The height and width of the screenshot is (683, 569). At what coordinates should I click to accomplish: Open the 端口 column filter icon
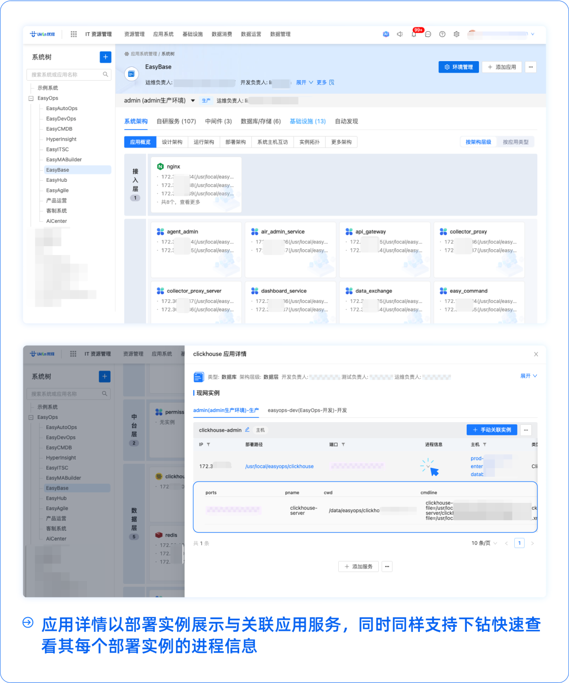click(x=343, y=445)
